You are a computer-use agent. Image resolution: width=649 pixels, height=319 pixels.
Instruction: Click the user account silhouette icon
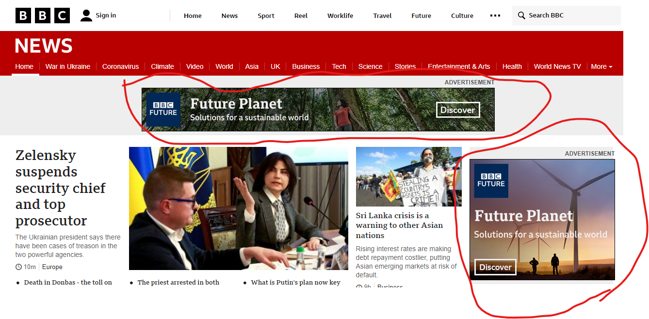pyautogui.click(x=86, y=16)
